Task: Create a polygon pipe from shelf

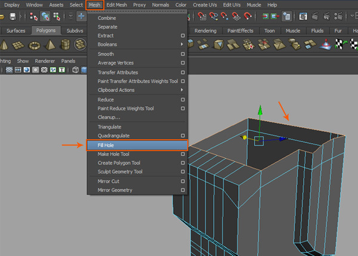Action: pyautogui.click(x=65, y=45)
